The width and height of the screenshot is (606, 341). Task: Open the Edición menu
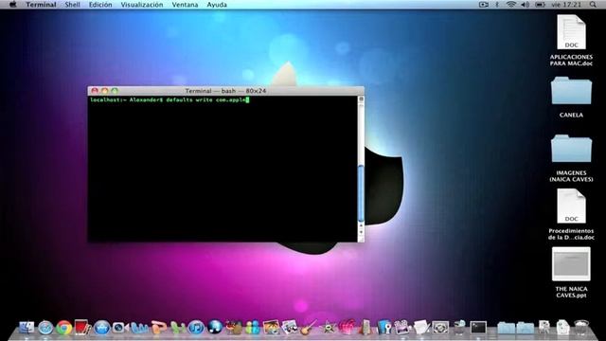tap(100, 5)
